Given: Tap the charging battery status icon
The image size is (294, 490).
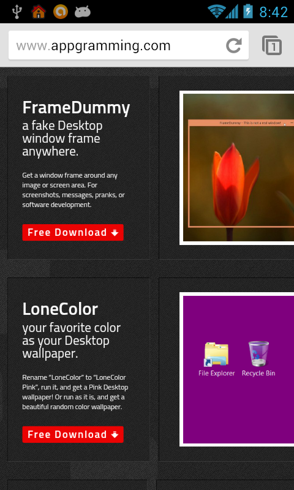Looking at the screenshot, I should point(248,12).
